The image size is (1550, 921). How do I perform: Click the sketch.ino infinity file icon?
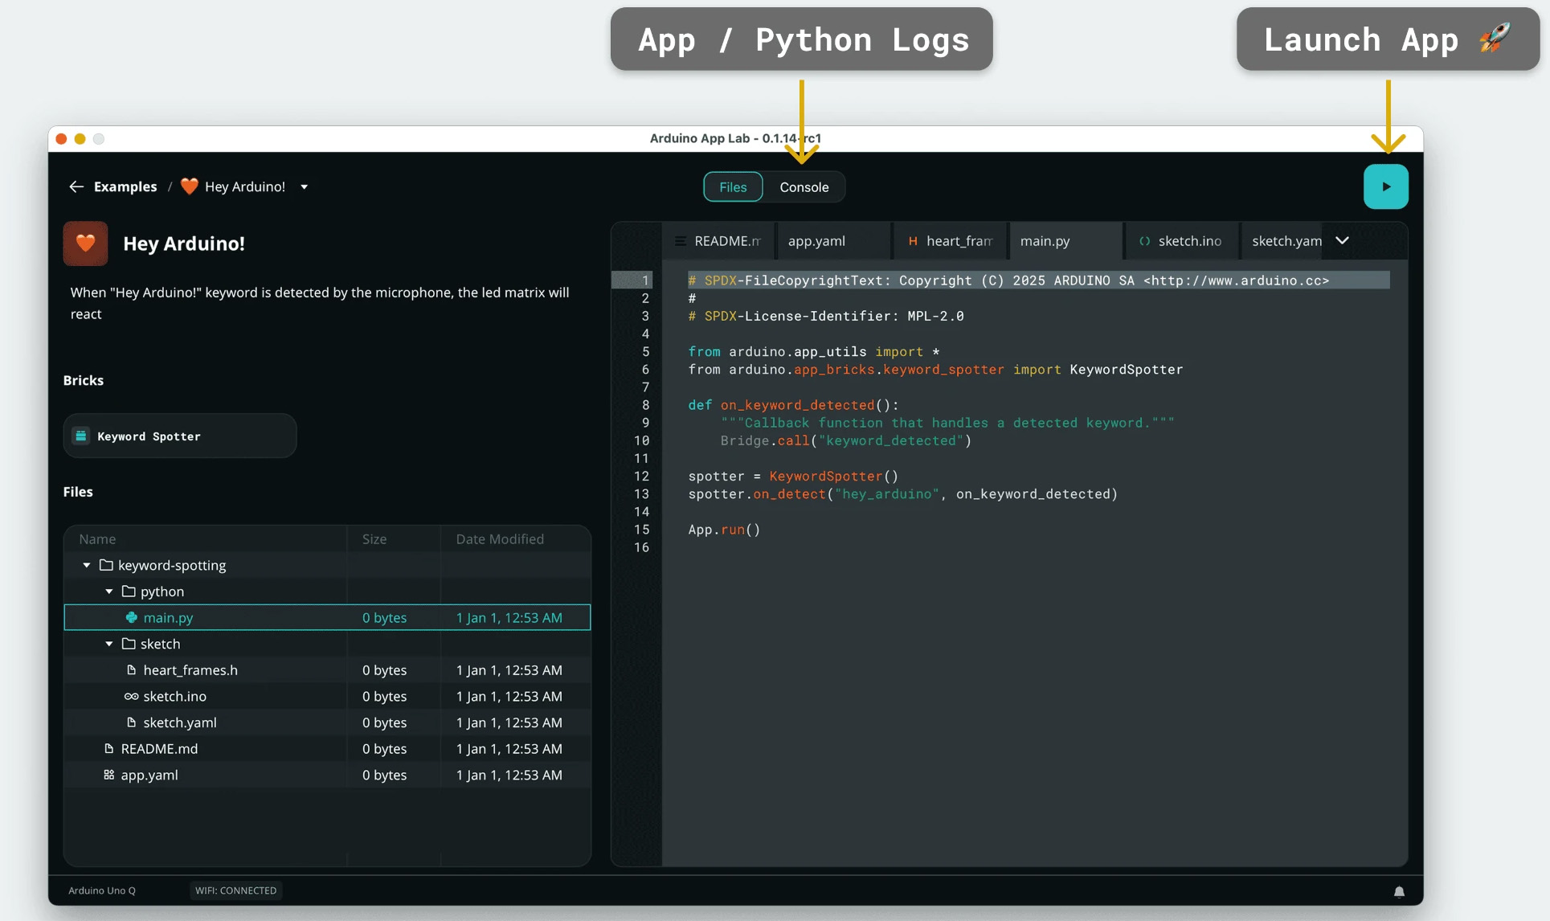pos(131,697)
